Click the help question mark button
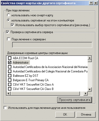The width and height of the screenshot is (99, 121). click(x=91, y=3)
